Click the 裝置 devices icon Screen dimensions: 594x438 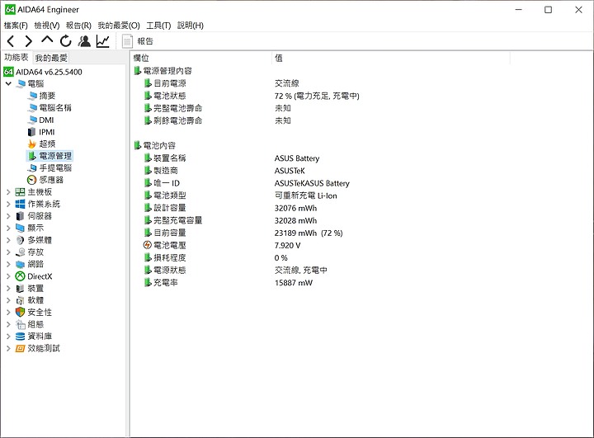[x=20, y=289]
